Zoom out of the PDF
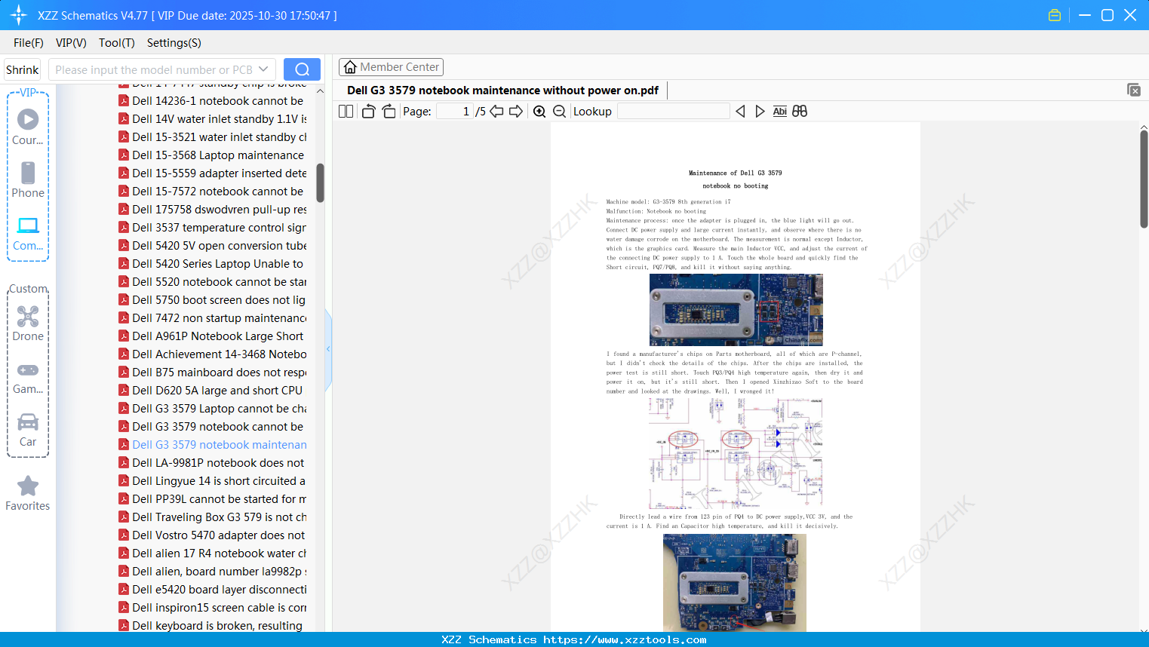The image size is (1149, 647). (559, 112)
